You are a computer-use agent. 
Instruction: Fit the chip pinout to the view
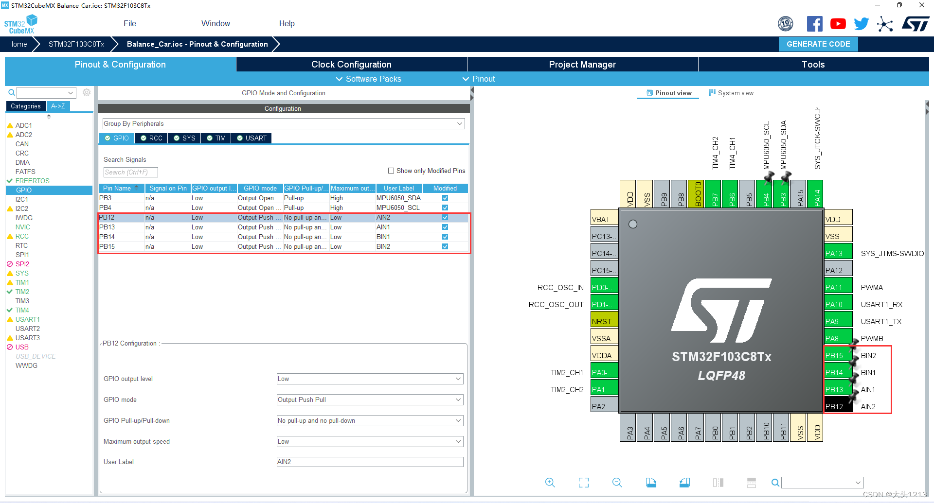coord(584,483)
